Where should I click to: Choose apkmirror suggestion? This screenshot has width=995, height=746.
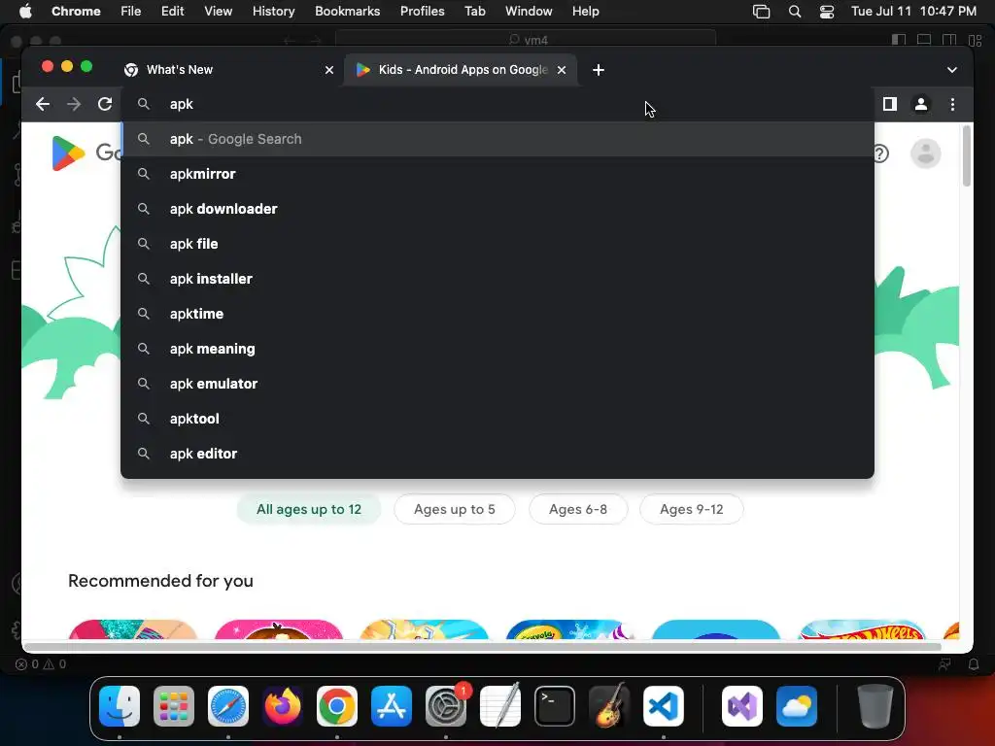pos(497,174)
